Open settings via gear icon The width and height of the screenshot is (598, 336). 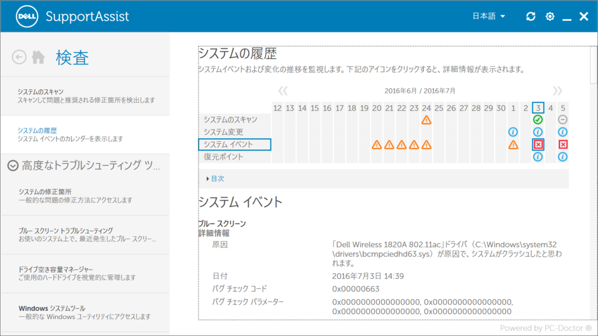(550, 16)
